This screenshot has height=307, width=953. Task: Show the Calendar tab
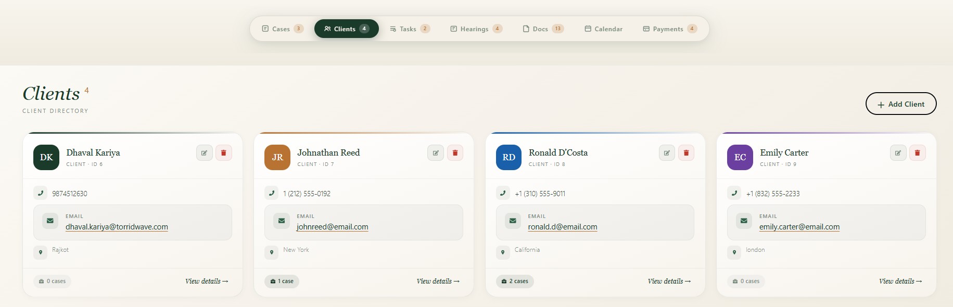pos(603,29)
